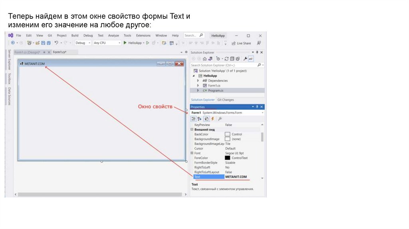Click the Save toolbar icon
409x229 pixels.
point(43,43)
